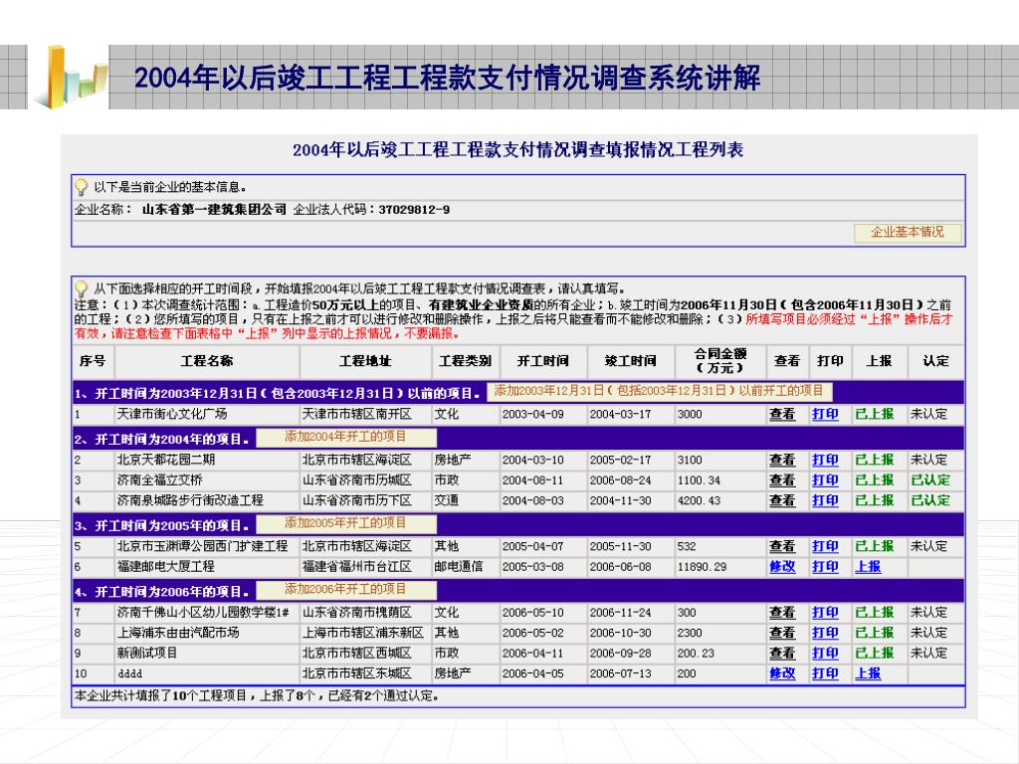Click the start date 2003-04-09
Image resolution: width=1019 pixels, height=764 pixels.
533,414
